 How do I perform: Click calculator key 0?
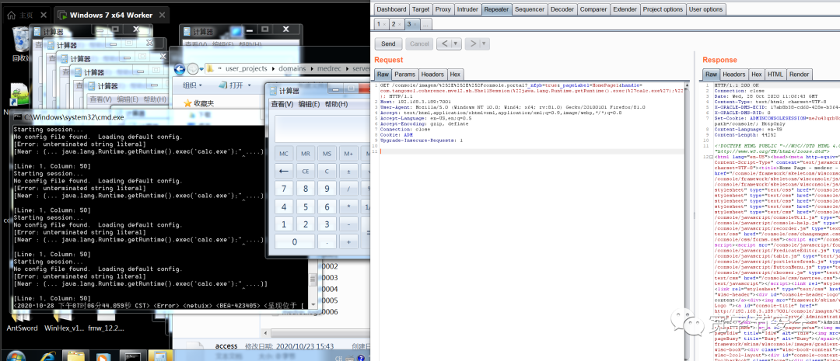295,242
